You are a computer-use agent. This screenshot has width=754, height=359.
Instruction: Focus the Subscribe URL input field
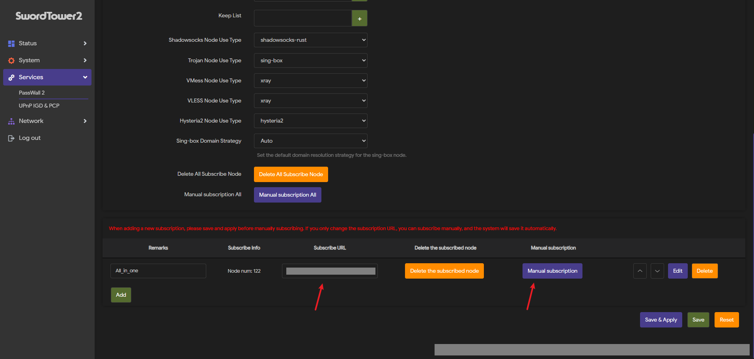[x=330, y=271]
